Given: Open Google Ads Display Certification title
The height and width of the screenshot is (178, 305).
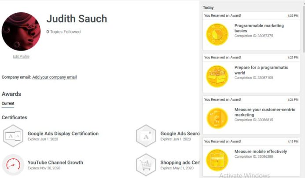Looking at the screenshot, I should click(x=63, y=134).
